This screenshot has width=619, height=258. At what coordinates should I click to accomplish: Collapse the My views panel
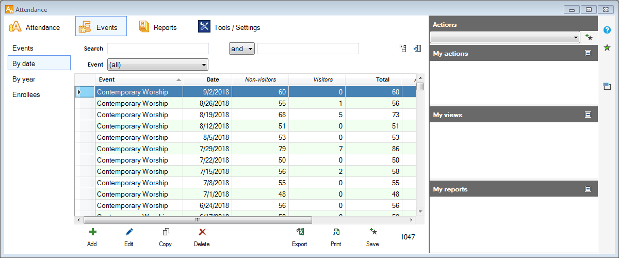coord(588,115)
